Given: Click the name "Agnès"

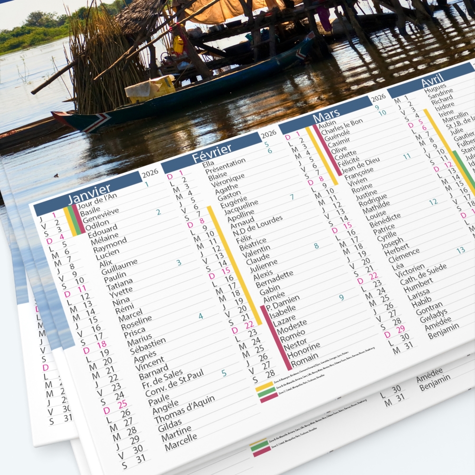Looking at the screenshot, I should pos(145,358).
